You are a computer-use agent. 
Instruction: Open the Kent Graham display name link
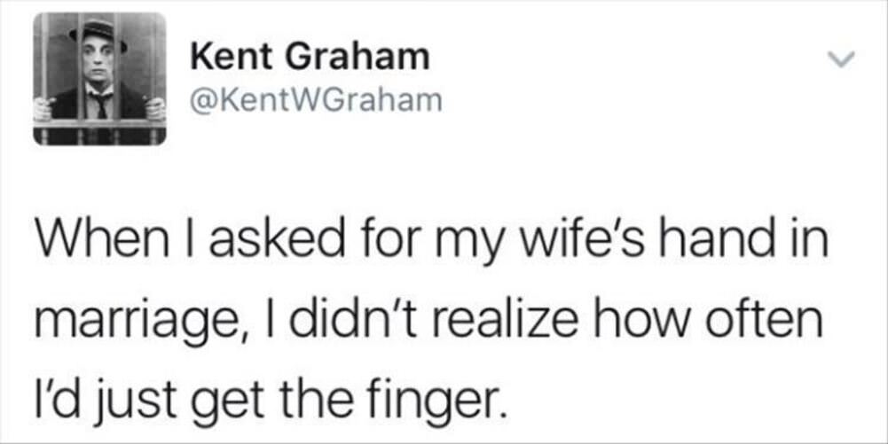(x=310, y=58)
